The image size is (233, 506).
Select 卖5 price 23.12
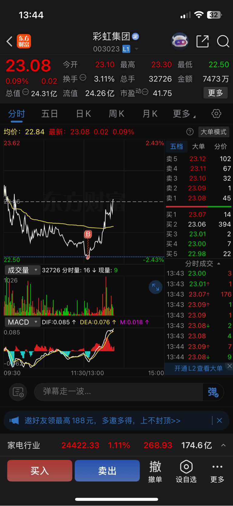pos(198,159)
